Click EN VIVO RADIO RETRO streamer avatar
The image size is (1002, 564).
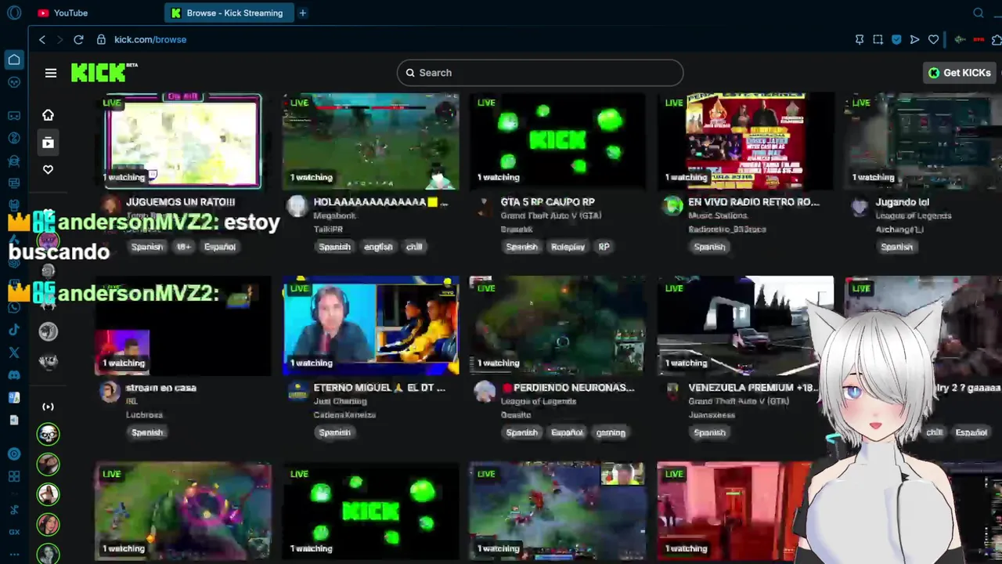tap(672, 206)
